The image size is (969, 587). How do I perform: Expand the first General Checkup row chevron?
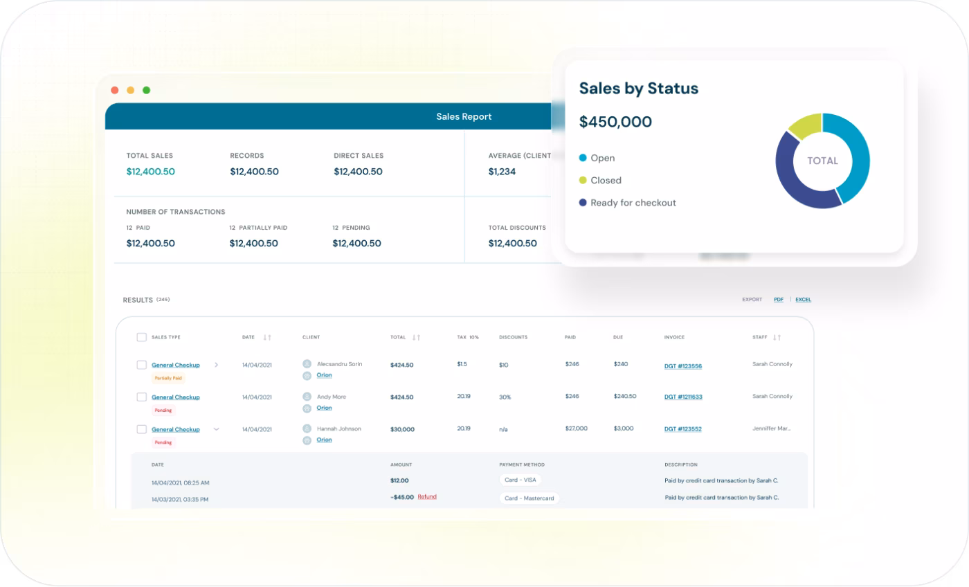(216, 365)
